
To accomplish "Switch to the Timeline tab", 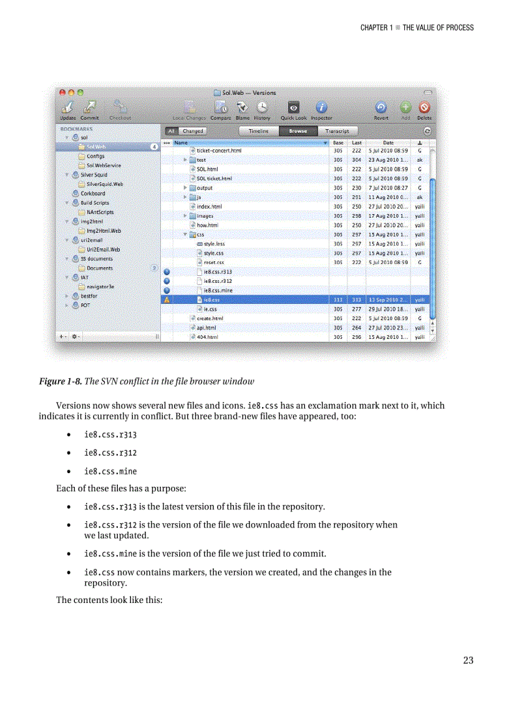I will point(259,131).
